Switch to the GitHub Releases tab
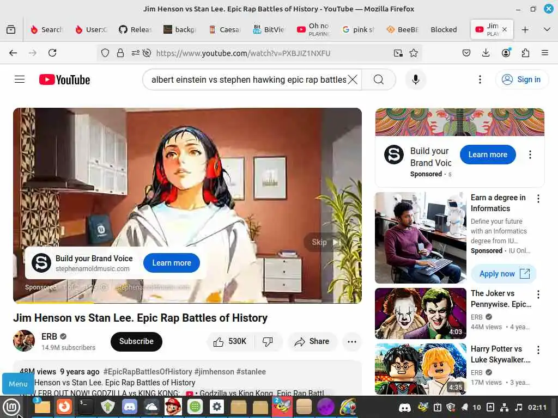This screenshot has height=418, width=558. pyautogui.click(x=135, y=29)
